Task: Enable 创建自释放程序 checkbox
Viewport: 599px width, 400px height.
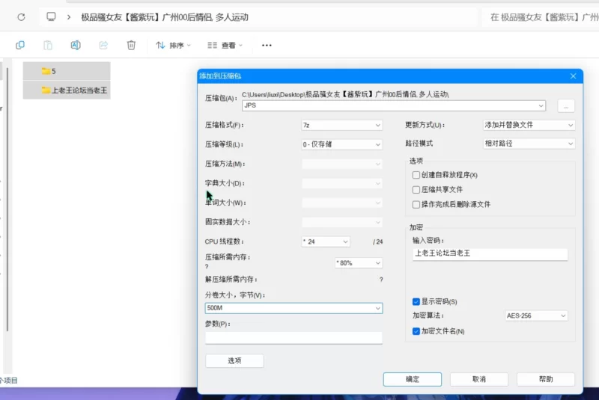Action: [x=416, y=175]
